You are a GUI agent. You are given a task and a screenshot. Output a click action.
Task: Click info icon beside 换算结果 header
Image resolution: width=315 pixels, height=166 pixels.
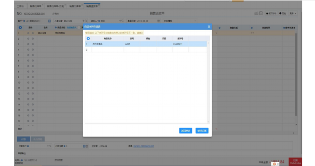(252, 28)
